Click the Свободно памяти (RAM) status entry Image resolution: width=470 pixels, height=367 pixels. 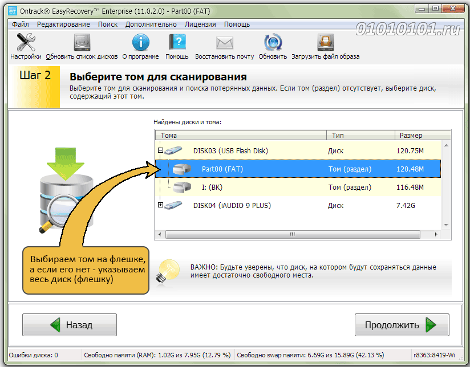(157, 355)
